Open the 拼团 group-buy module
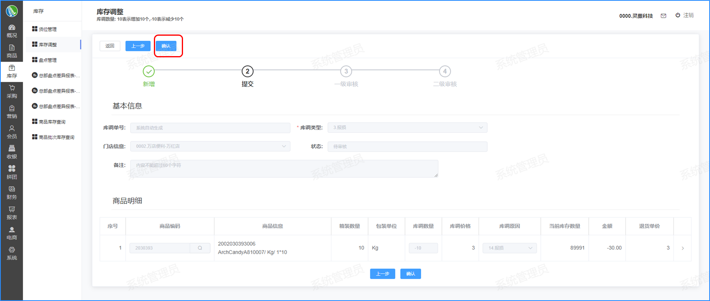 12,173
